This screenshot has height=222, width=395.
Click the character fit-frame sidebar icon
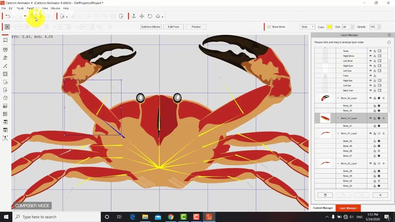pos(5,138)
